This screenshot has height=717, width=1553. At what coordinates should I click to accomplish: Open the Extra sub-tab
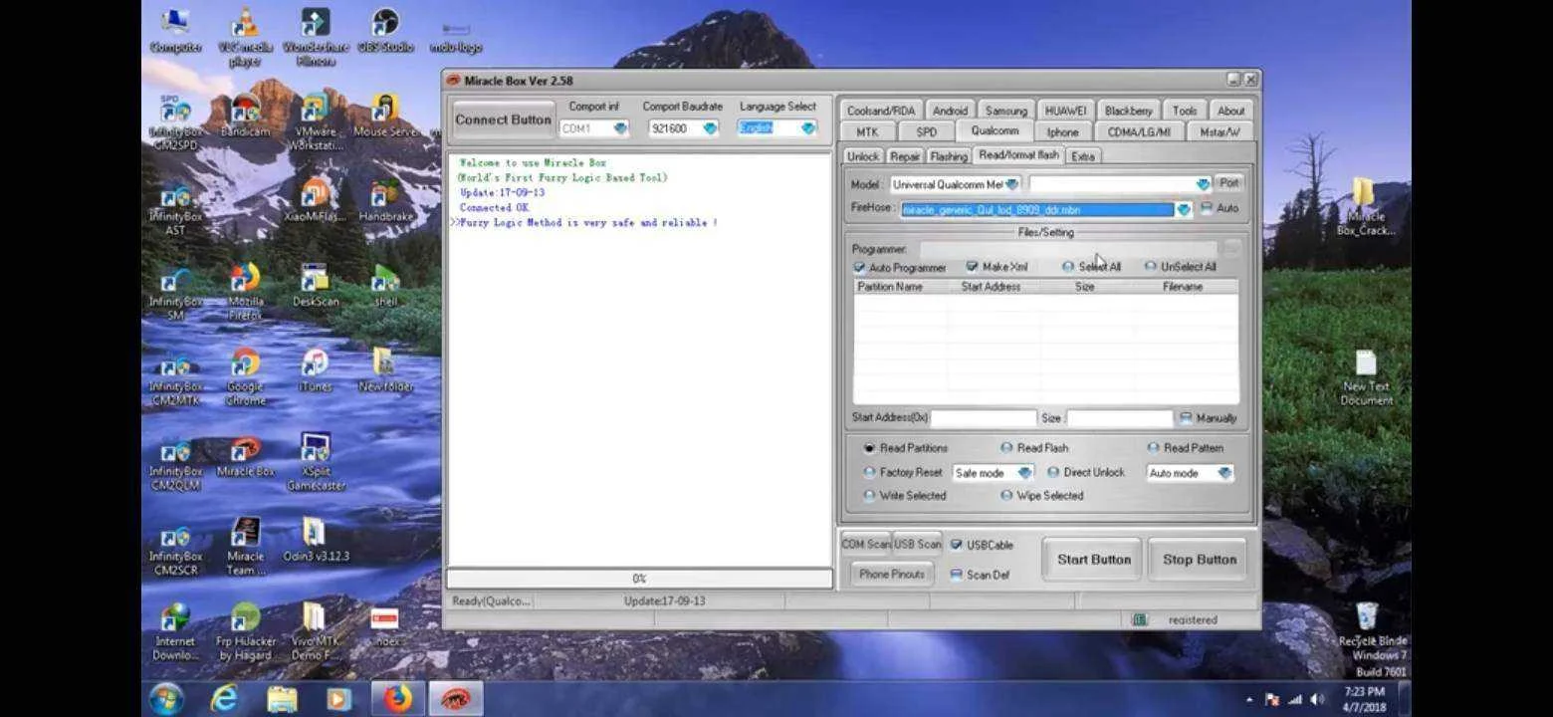[1083, 156]
